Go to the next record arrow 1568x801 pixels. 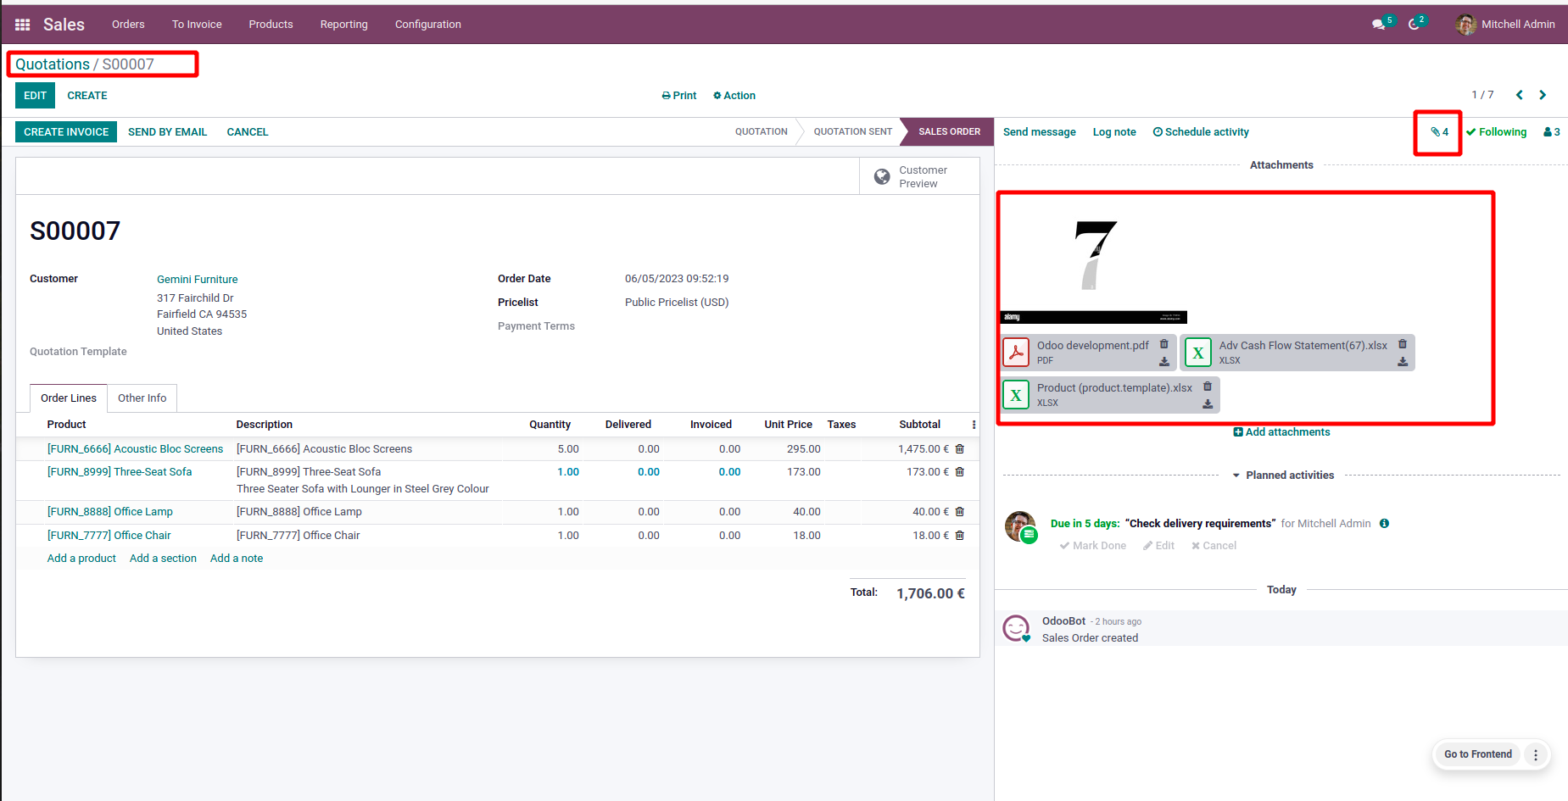tap(1543, 95)
